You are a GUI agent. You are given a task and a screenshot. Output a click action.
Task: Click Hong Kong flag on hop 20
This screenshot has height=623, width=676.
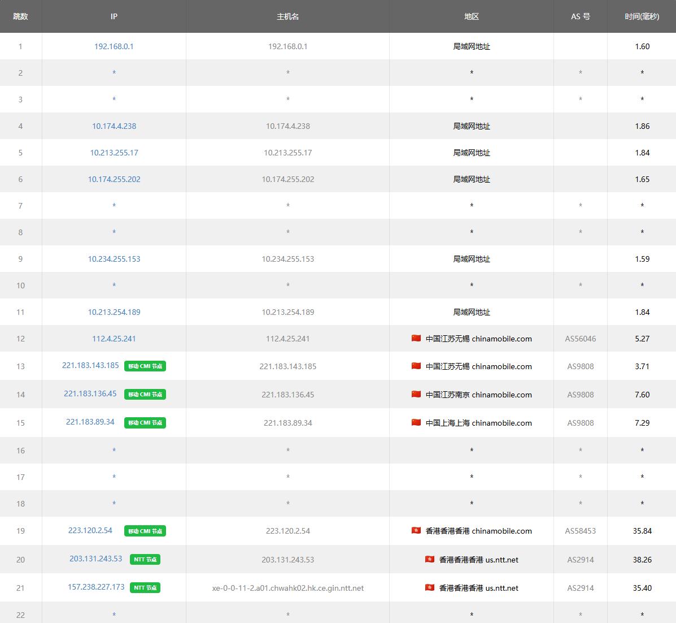click(x=429, y=559)
